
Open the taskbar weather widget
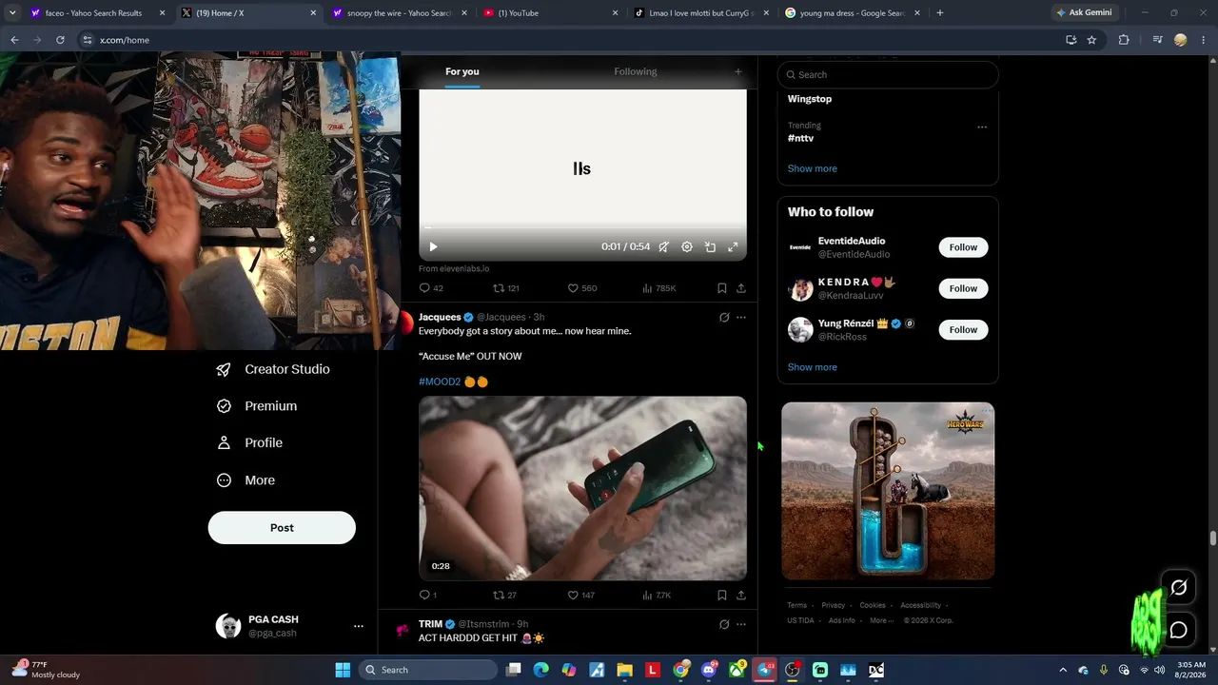(x=46, y=670)
